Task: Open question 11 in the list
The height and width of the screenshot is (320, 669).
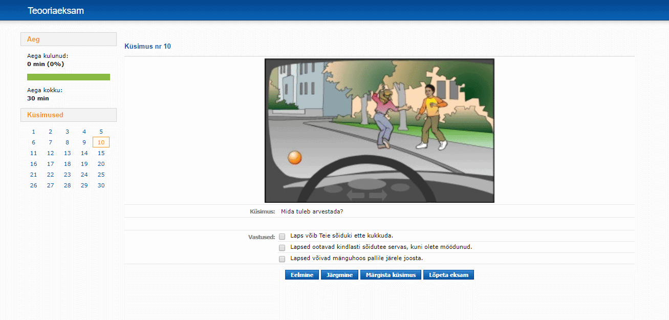Action: (34, 153)
